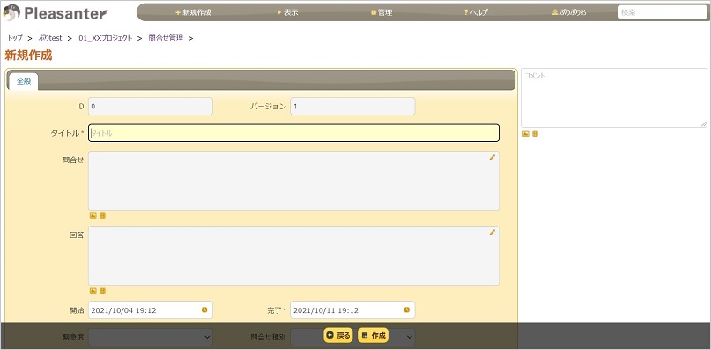
Task: Click the second icon below コメント box
Action: (536, 134)
